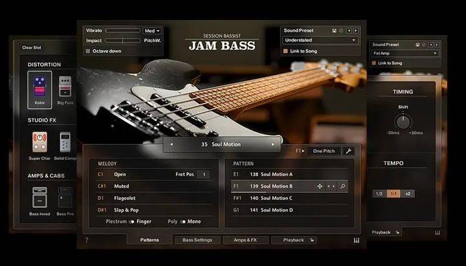Switch to the Amps & FX tab
The width and height of the screenshot is (466, 266).
click(245, 240)
